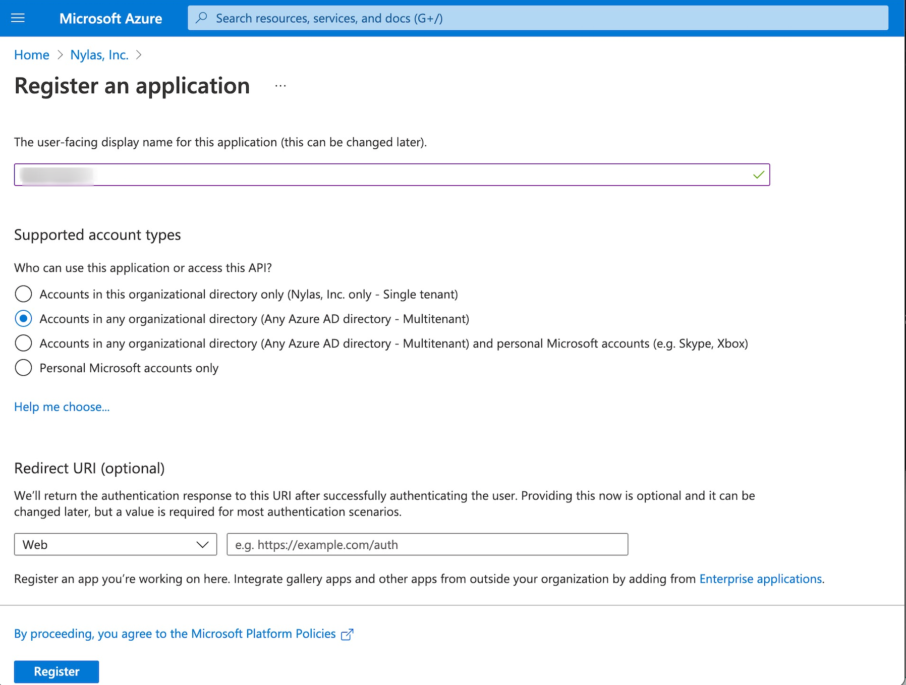Screen dimensions: 906x685
Task: Click the search resources bar
Action: [454, 18]
